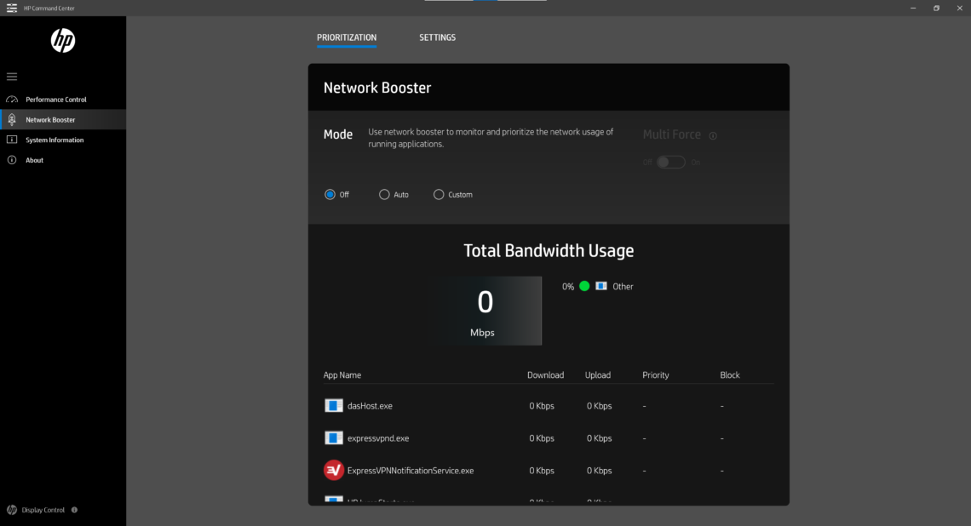
Task: Click the Multi Force info icon
Action: click(x=713, y=135)
